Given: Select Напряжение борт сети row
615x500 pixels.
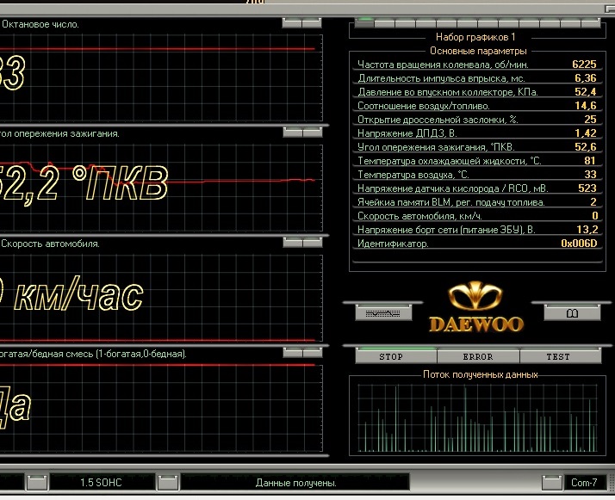Looking at the screenshot, I should point(477,230).
